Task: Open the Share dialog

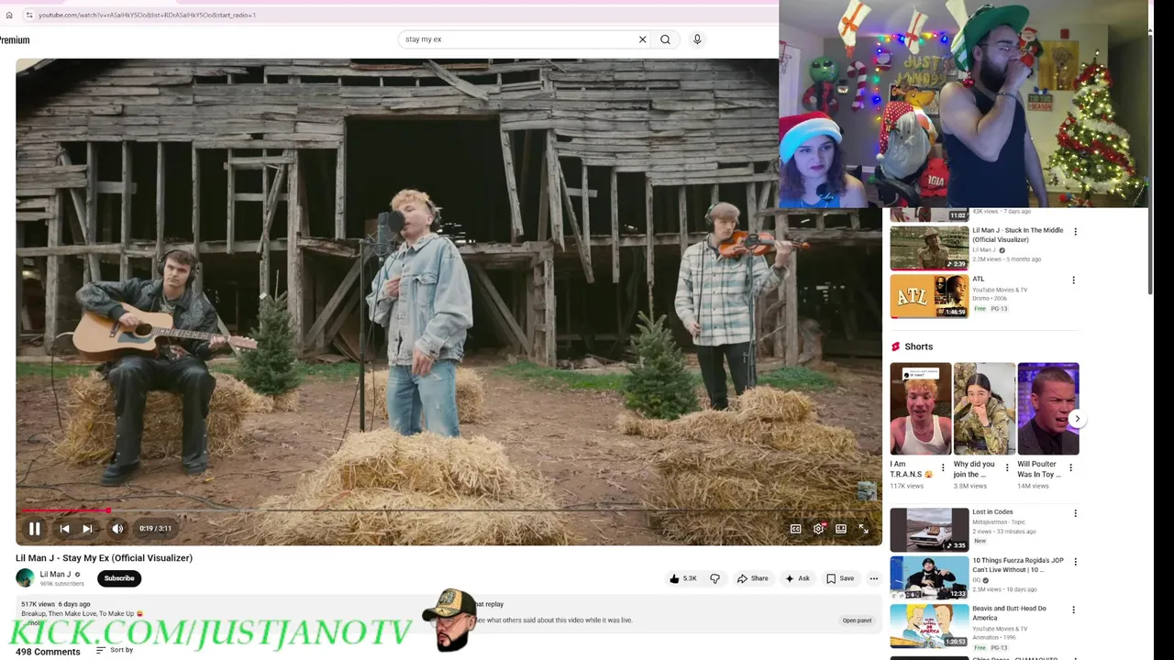Action: 751,578
